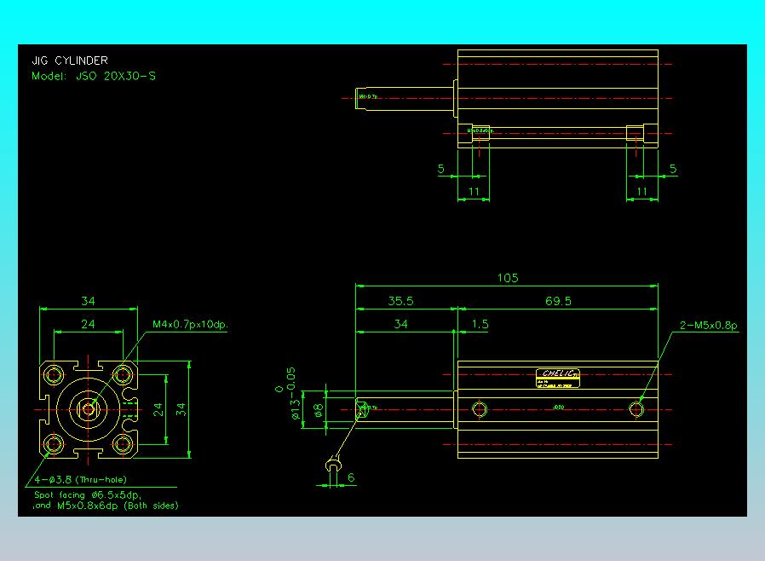Select the left port circle on cylinder body
Screen dimensions: 765x561
479,409
